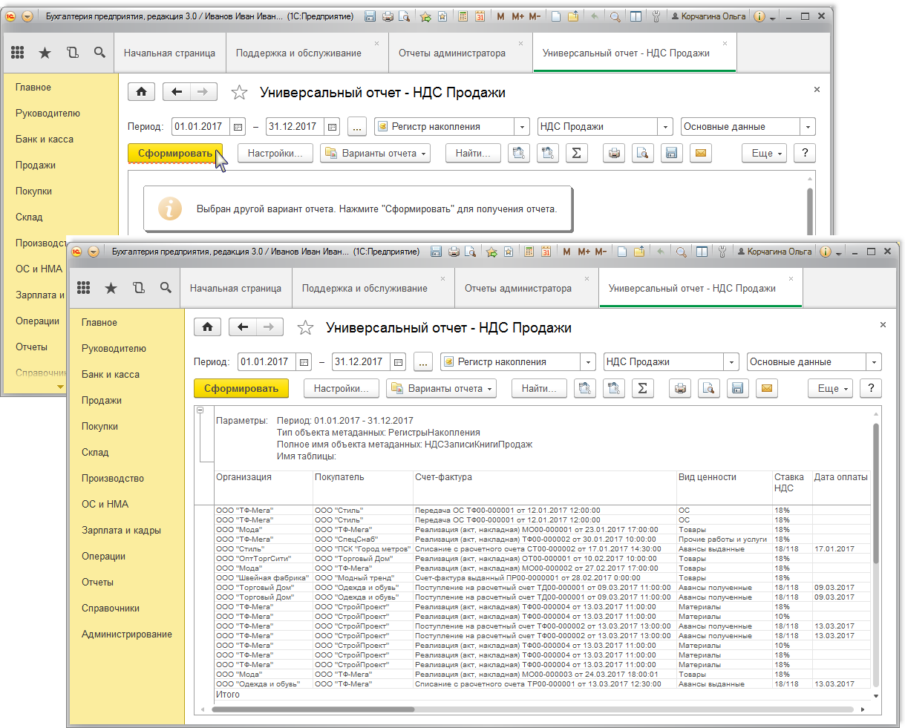Open the start date calendar picker in the front window
905x728 pixels.
point(304,362)
